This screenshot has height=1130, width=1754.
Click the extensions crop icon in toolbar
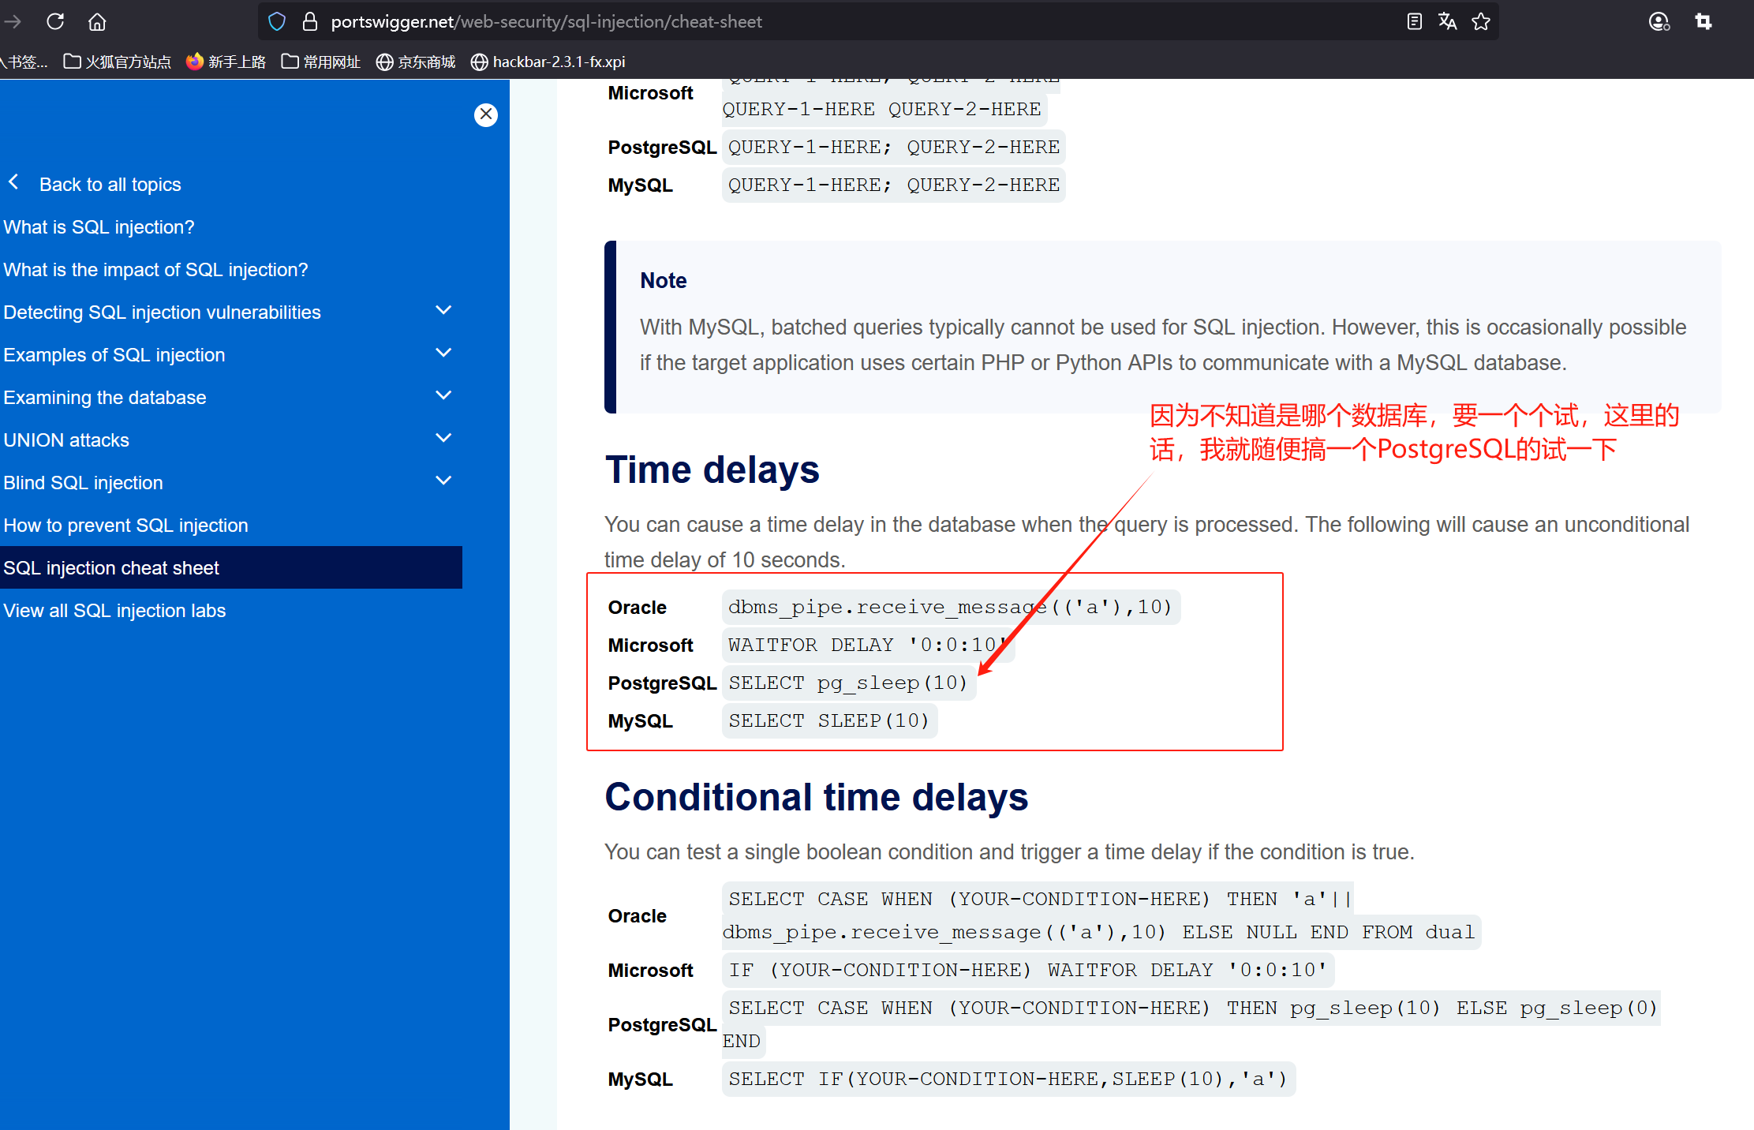click(1704, 21)
